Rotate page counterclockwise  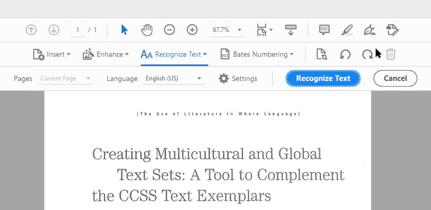(x=345, y=55)
